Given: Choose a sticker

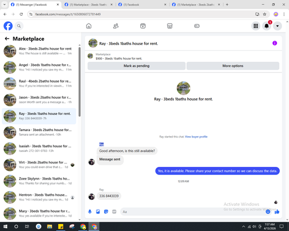Looking at the screenshot, I should tap(106, 212).
